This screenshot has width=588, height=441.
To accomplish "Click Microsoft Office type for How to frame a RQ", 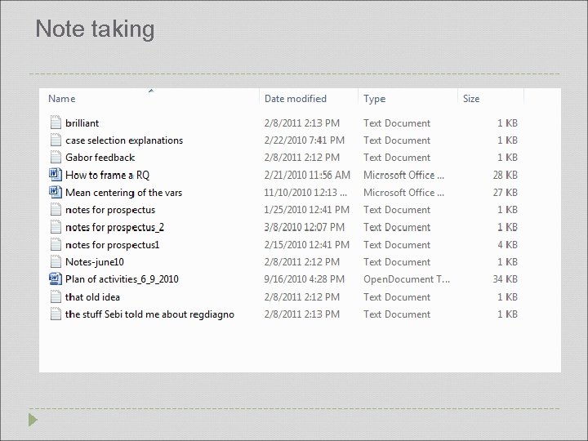I will (404, 175).
